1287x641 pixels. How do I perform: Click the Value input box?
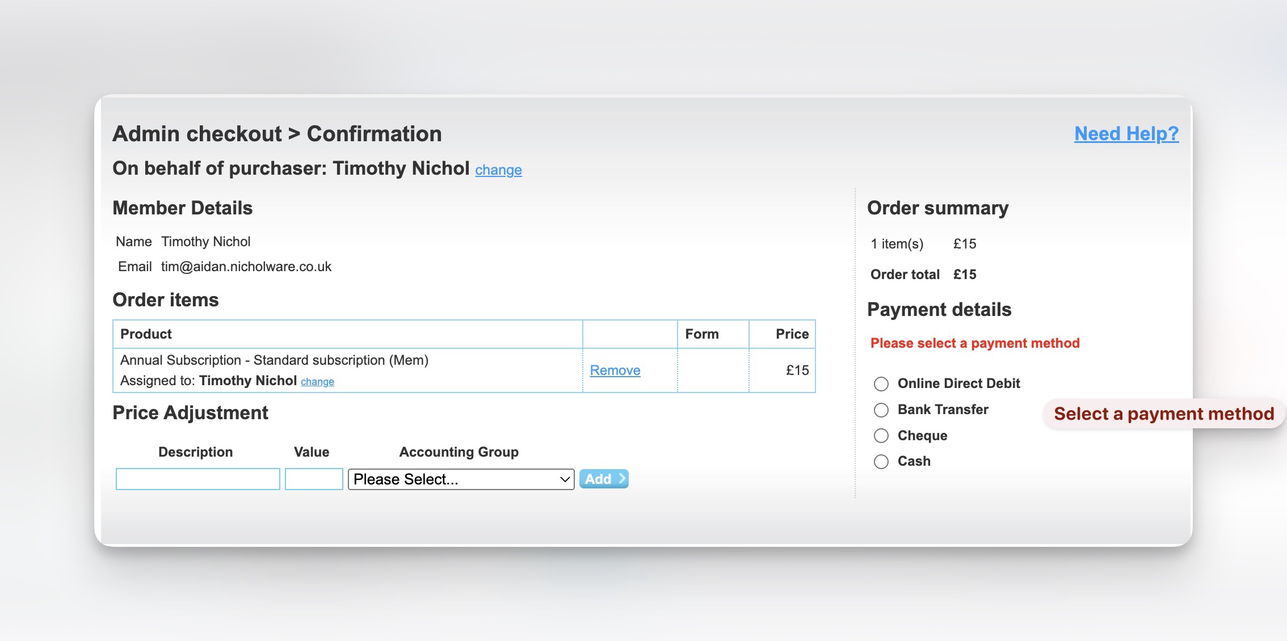point(313,479)
